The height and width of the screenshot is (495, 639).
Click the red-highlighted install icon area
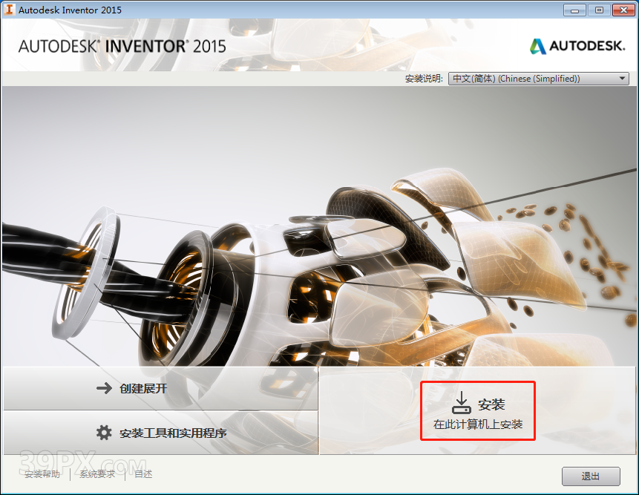[x=478, y=411]
